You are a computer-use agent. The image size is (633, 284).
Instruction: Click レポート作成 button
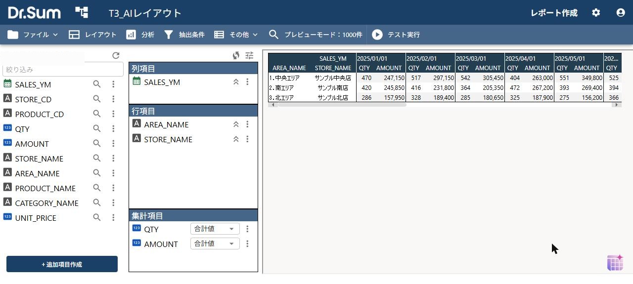(x=554, y=13)
